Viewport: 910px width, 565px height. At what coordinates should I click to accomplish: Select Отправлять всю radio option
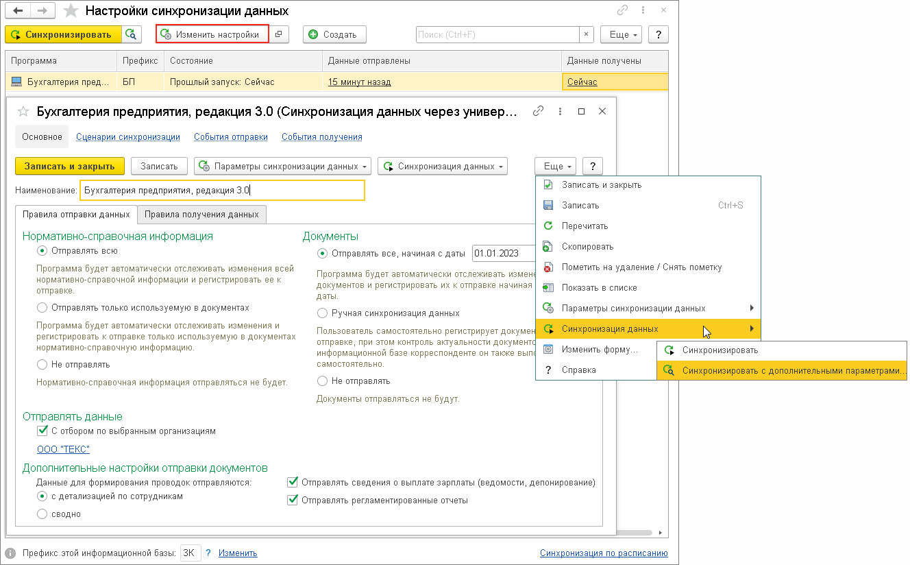tap(42, 251)
